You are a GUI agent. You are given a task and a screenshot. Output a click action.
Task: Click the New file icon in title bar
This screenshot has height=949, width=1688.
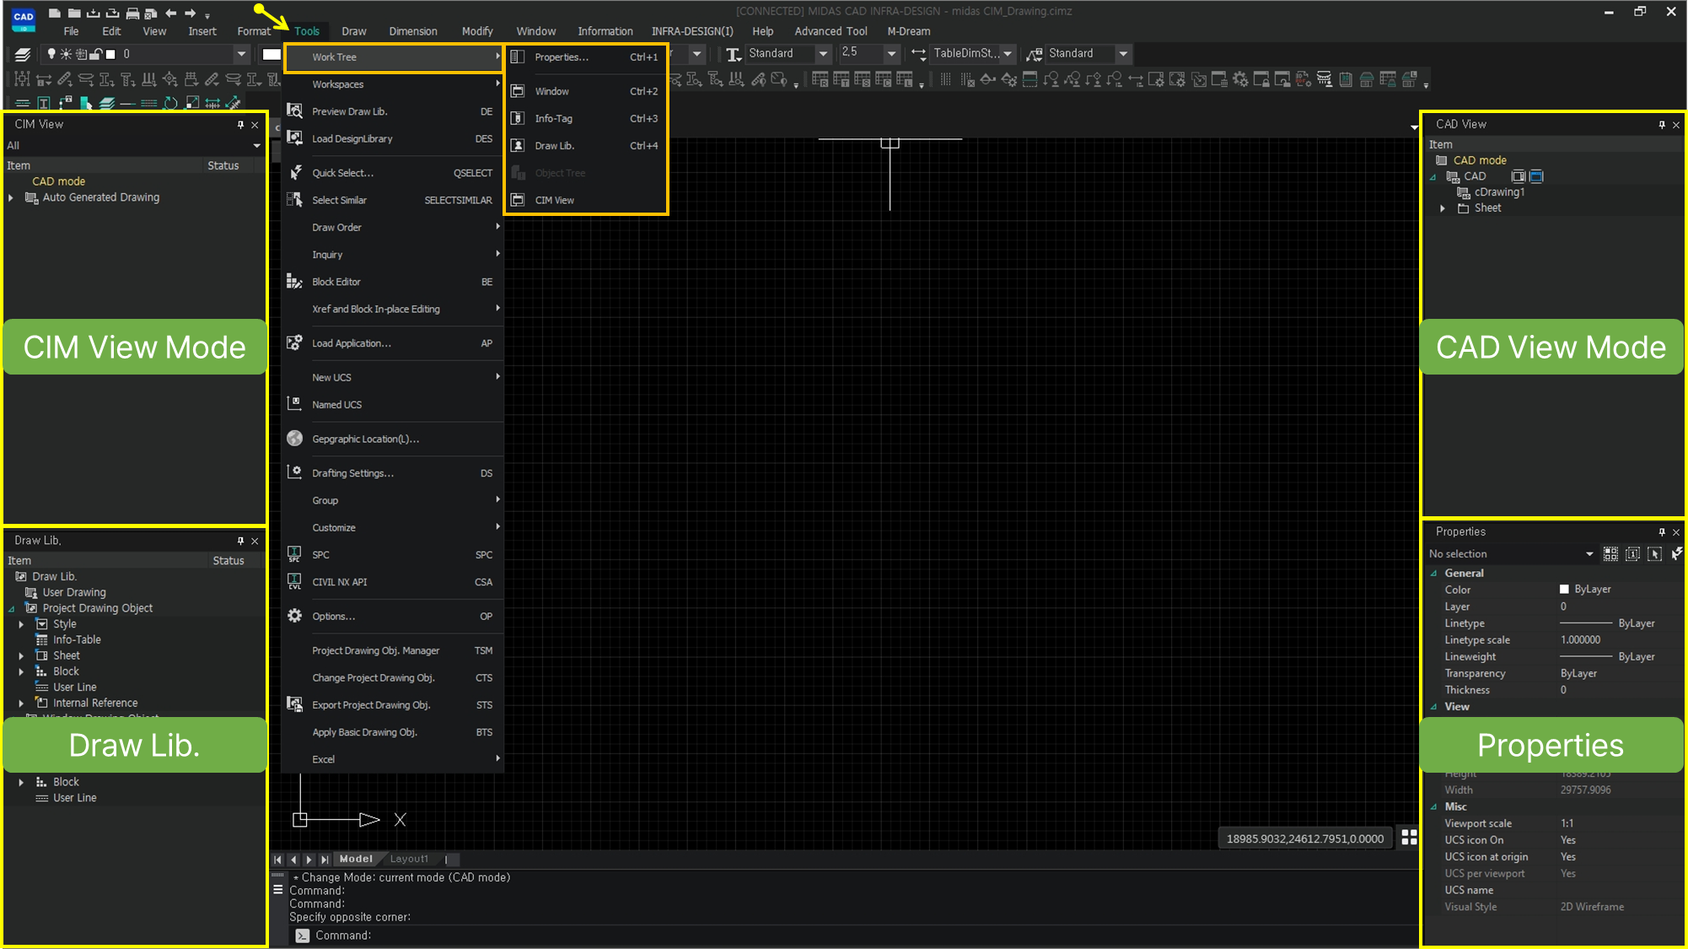point(54,13)
